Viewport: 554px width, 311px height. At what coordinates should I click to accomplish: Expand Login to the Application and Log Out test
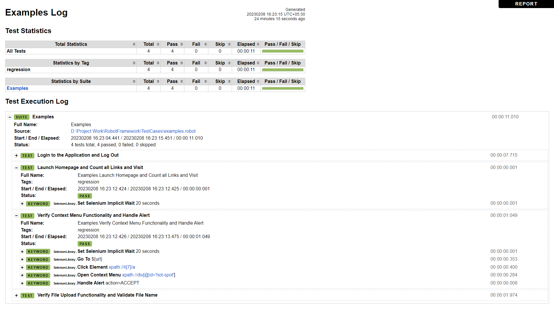click(16, 155)
